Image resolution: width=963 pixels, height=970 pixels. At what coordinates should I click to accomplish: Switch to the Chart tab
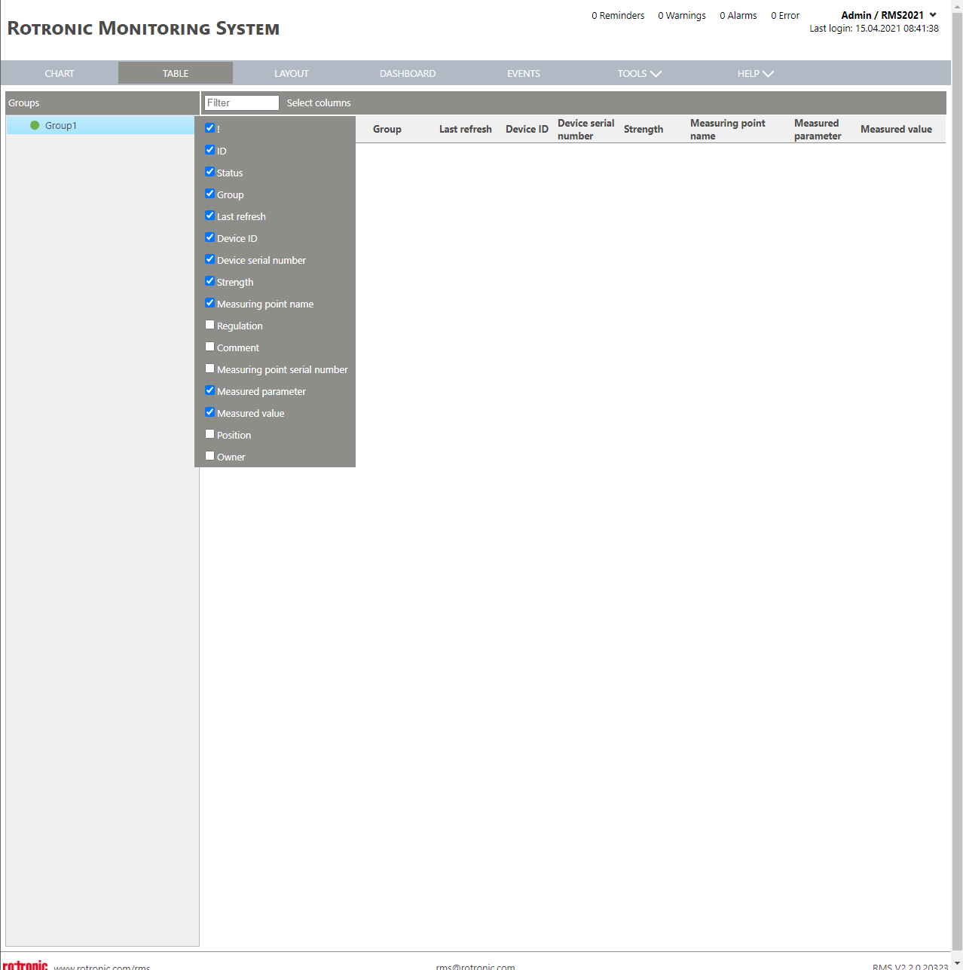60,73
